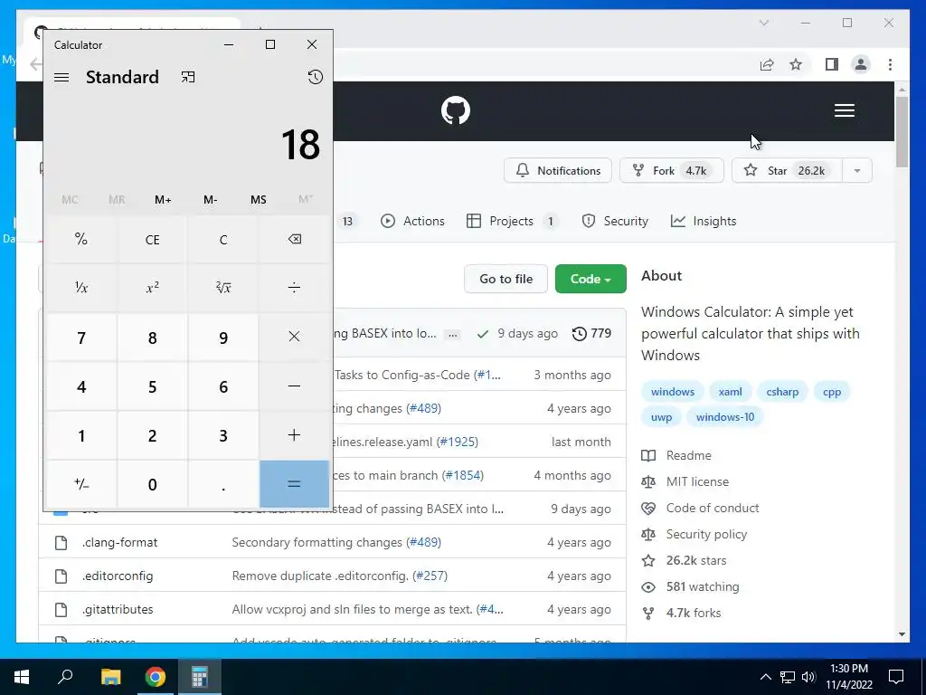926x695 pixels.
Task: Open the MIT license link
Action: (685, 481)
